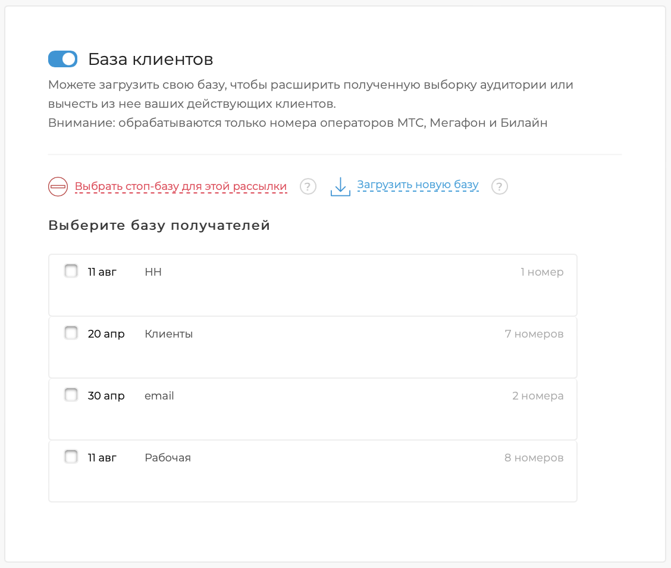Click the Клиенты base name
The height and width of the screenshot is (568, 671).
[168, 334]
